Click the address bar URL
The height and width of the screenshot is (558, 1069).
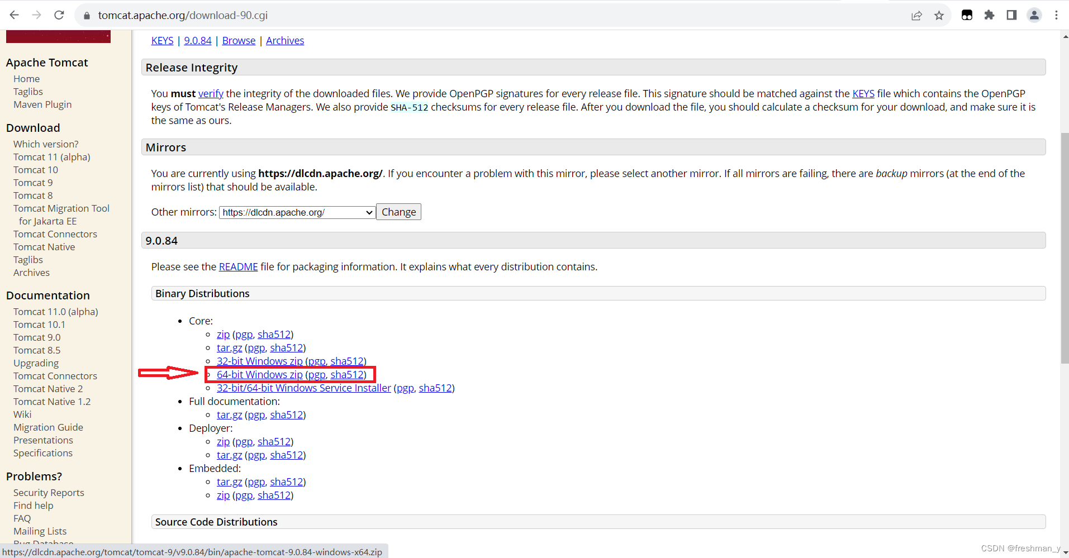click(x=183, y=15)
